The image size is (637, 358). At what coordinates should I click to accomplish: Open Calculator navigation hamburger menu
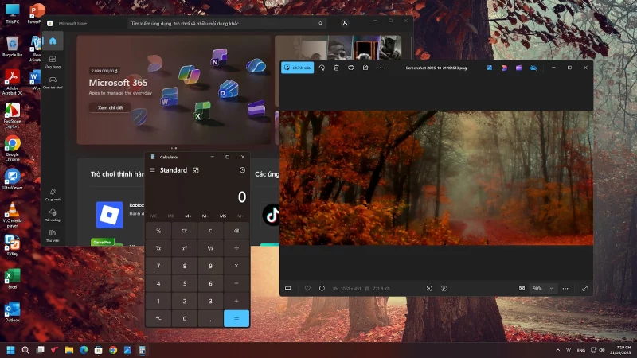coord(152,170)
